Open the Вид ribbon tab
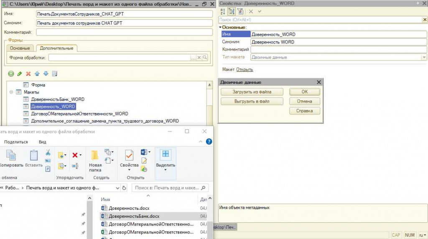The image size is (428, 239). [42, 142]
